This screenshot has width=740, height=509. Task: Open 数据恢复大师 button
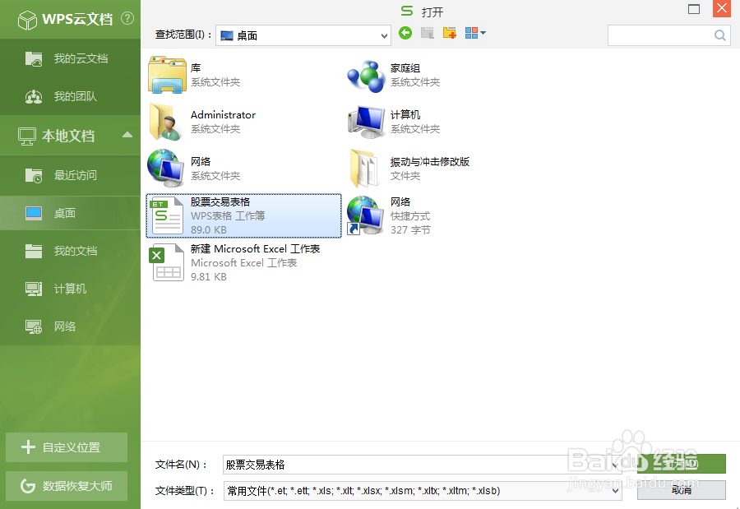coord(67,486)
